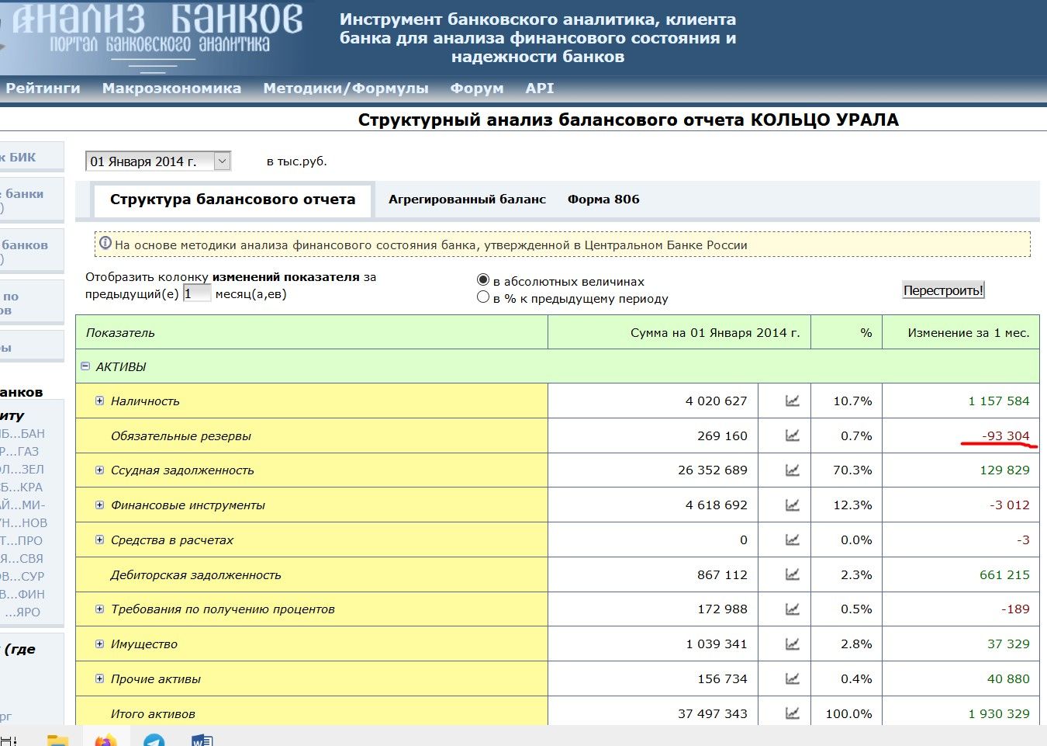Click the change value 661 215
Viewport: 1047px width, 746px height.
[x=1004, y=575]
